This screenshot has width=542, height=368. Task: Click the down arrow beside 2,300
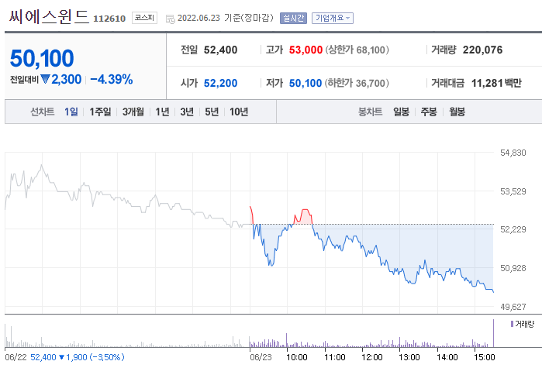click(x=45, y=79)
